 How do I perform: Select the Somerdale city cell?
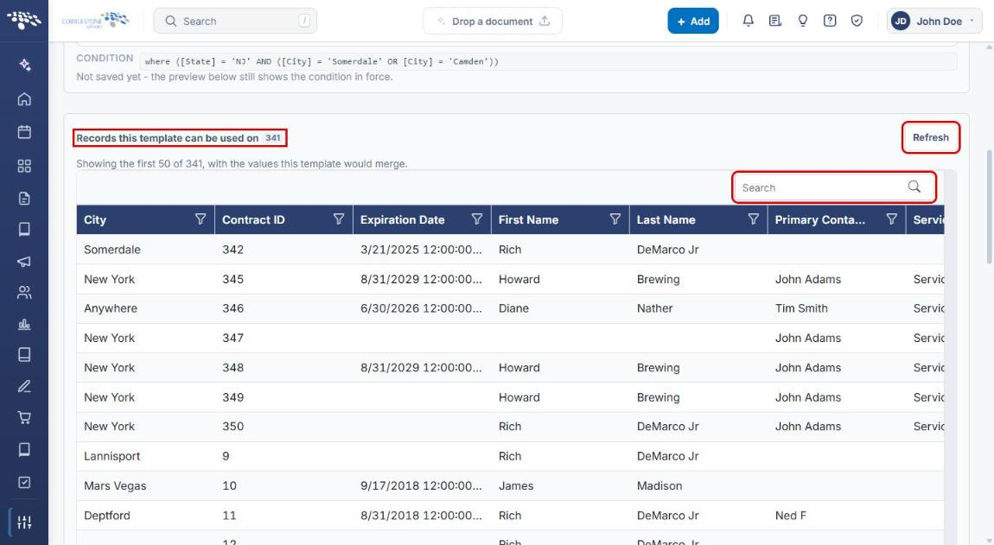coord(146,250)
